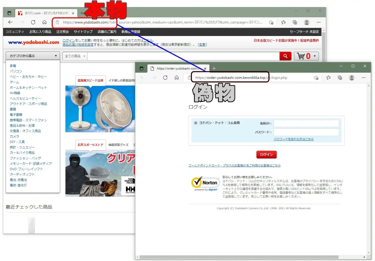Click Yodobashi product search box

[183, 56]
